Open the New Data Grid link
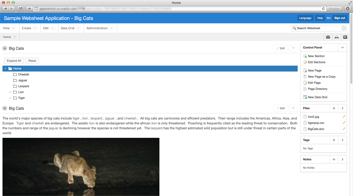The width and height of the screenshot is (353, 196). [x=317, y=97]
